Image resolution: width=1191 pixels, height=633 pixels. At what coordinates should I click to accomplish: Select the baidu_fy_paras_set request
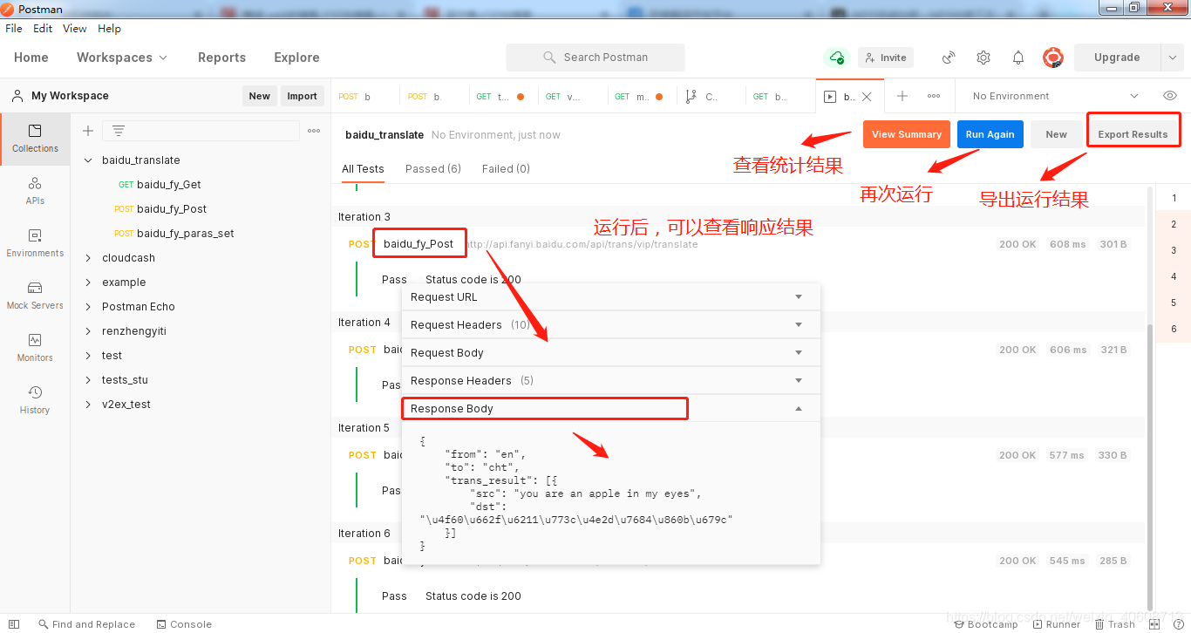(185, 234)
